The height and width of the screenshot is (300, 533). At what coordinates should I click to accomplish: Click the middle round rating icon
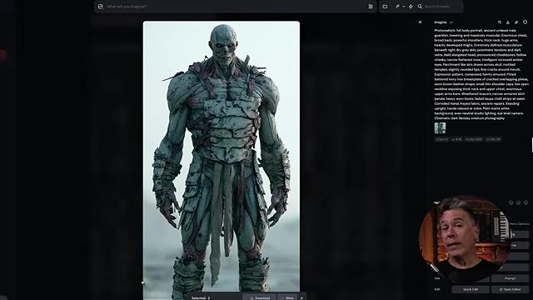tap(518, 202)
